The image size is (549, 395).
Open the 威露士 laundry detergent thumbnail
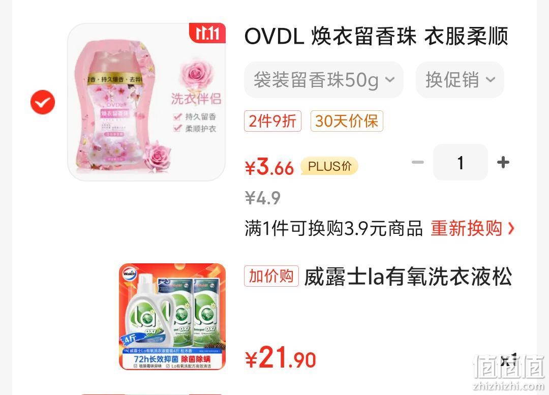(x=172, y=317)
